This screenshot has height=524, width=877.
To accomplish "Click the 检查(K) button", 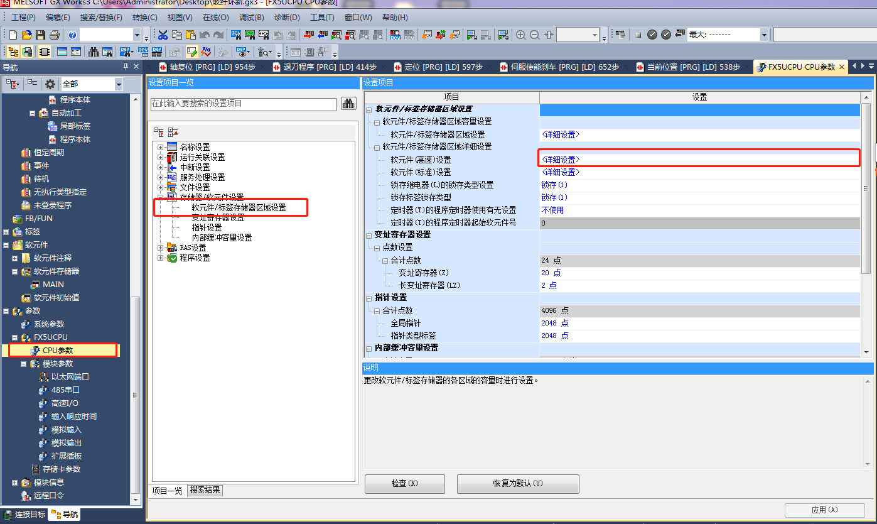I will tap(404, 484).
